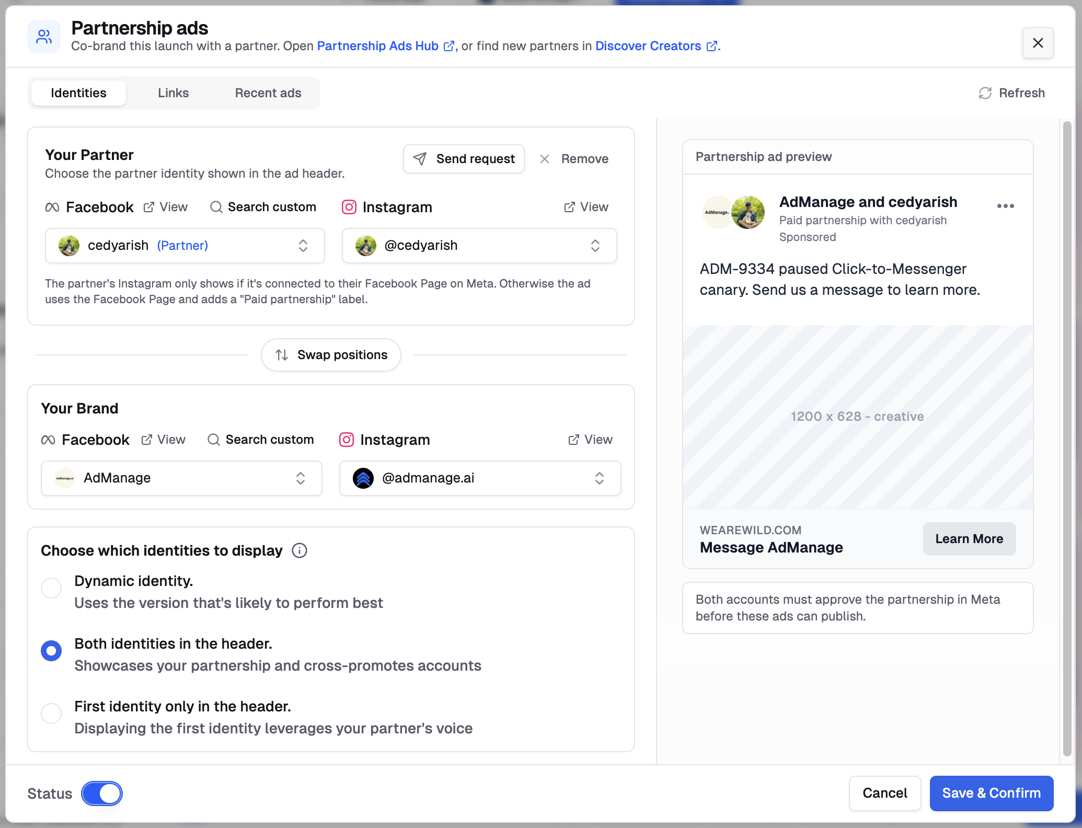View Your Brand Facebook page
Image resolution: width=1082 pixels, height=828 pixels.
click(x=164, y=440)
